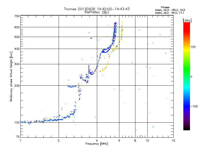Click the x-axis tick label '6'
204x153 pixels.
click(x=119, y=141)
